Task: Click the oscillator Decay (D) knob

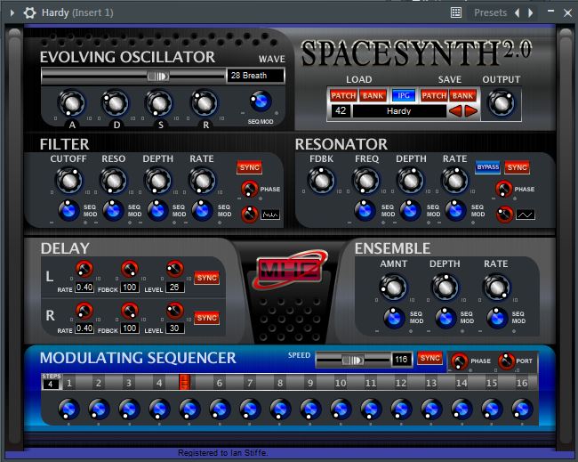Action: [116, 103]
